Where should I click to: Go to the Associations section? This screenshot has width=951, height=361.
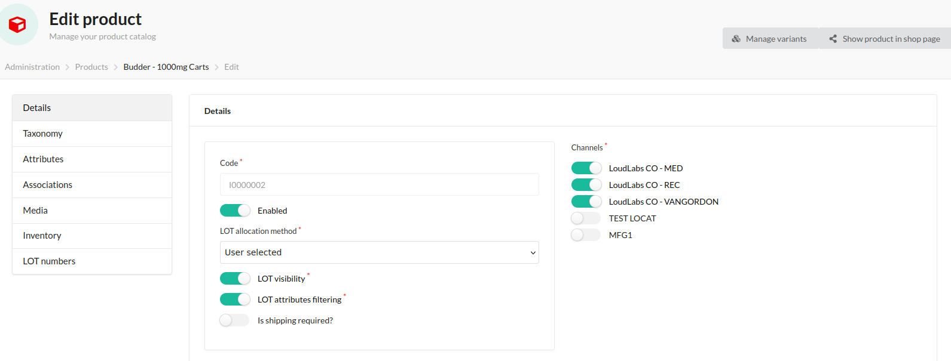pyautogui.click(x=47, y=185)
